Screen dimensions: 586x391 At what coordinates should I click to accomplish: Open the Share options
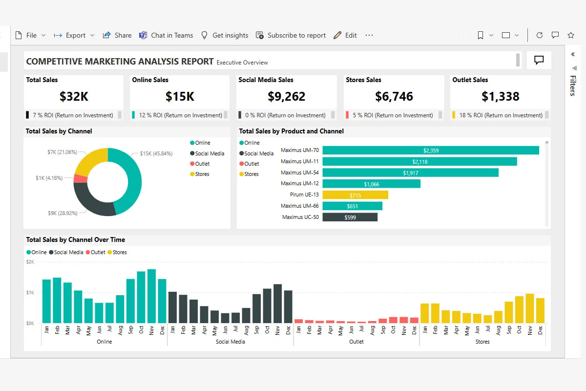coord(117,35)
